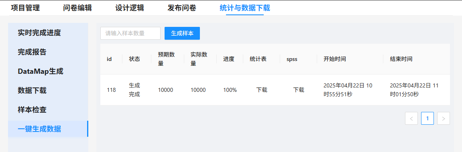Click the 结束时间 column header
Viewport: 462px width, 152px height.
[416, 59]
